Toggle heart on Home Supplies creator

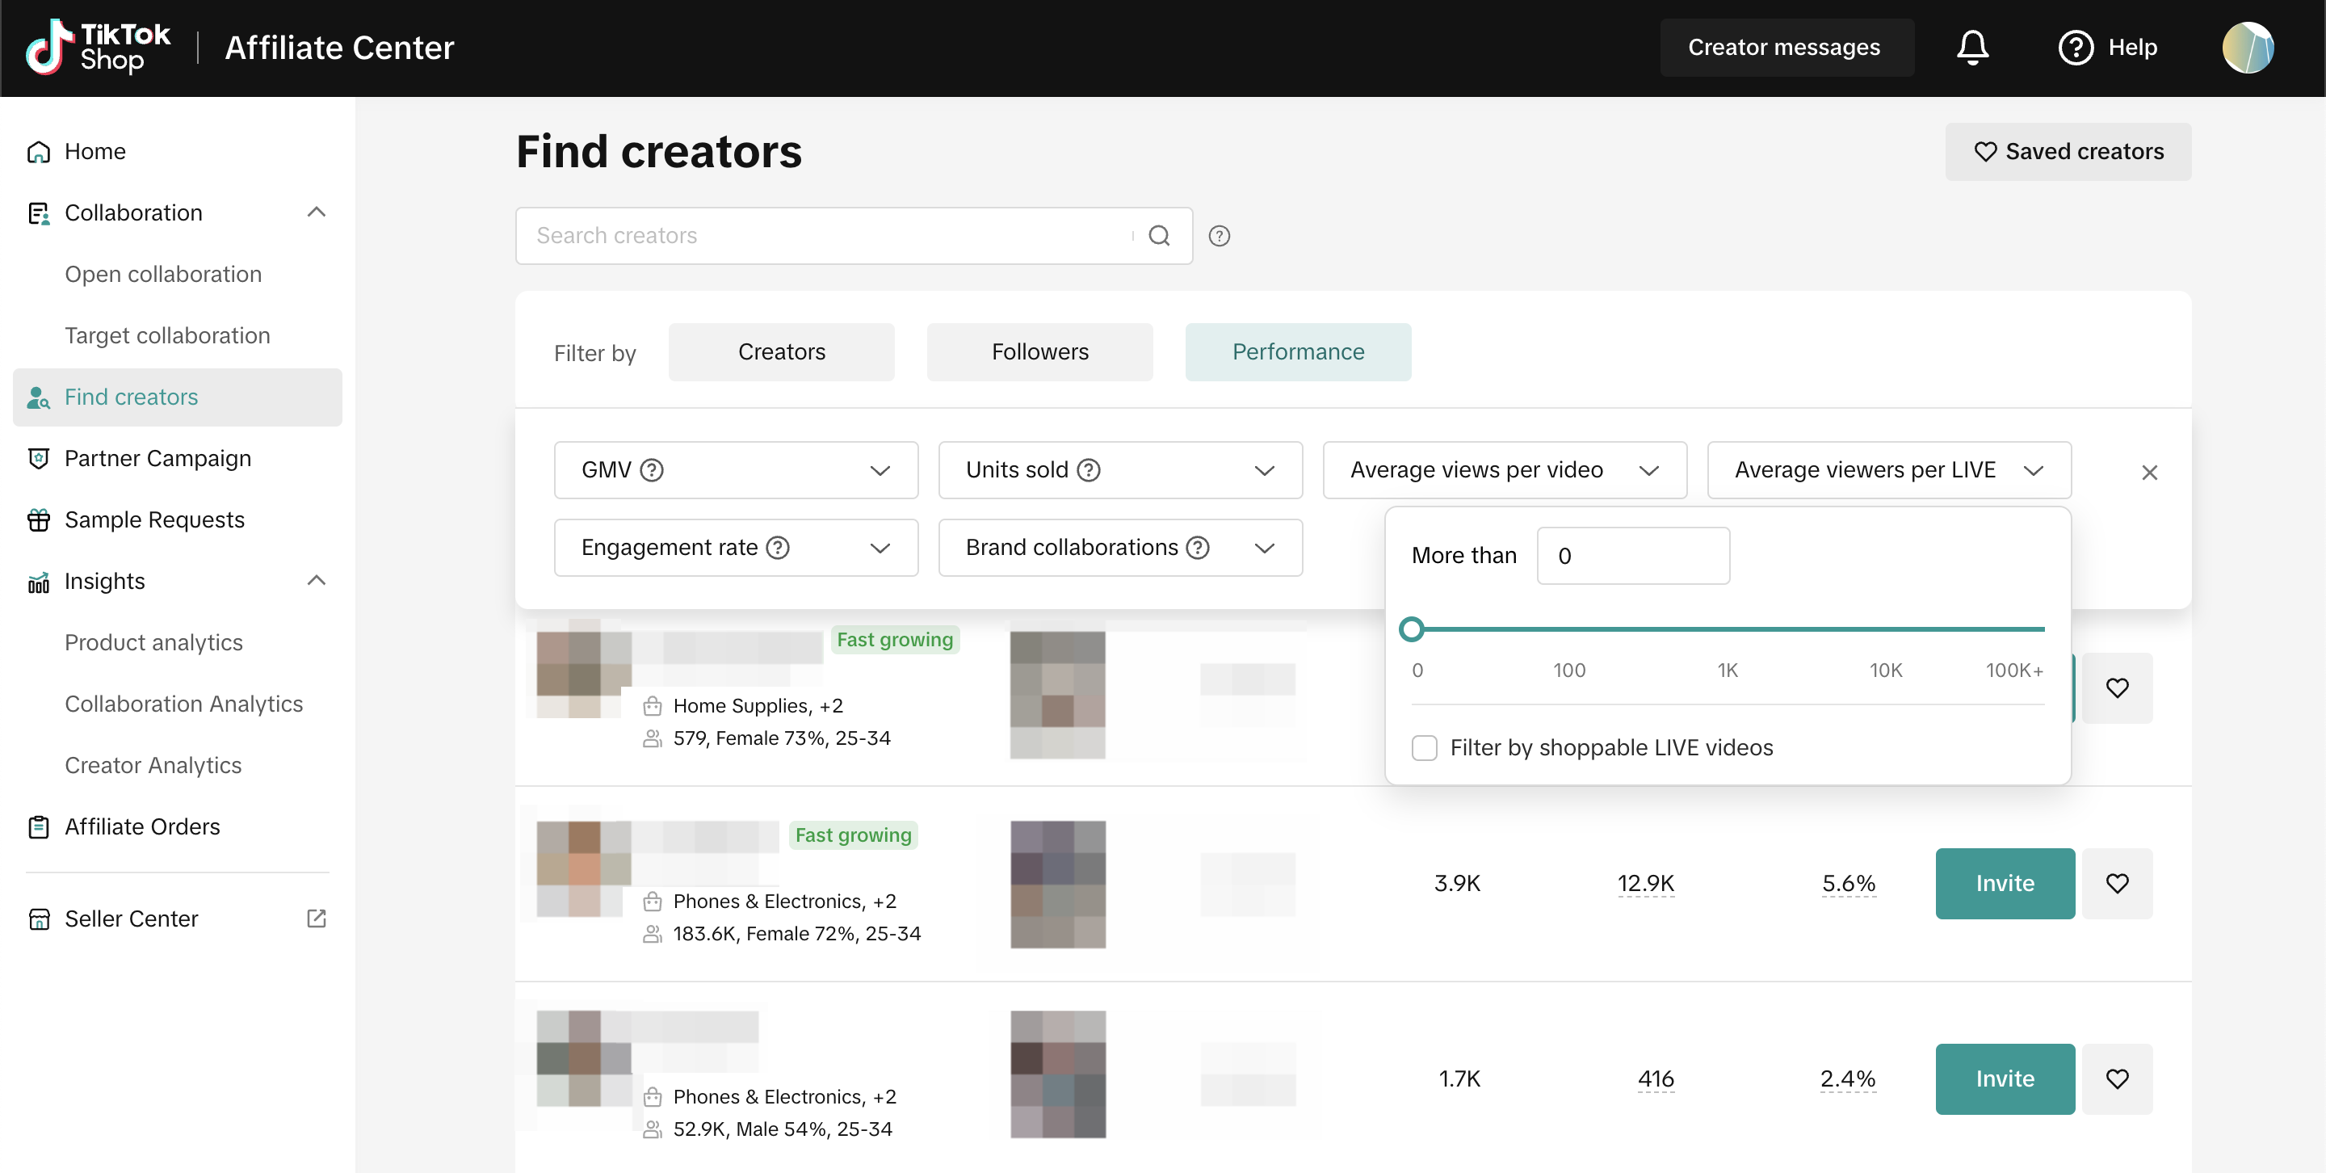[2117, 688]
